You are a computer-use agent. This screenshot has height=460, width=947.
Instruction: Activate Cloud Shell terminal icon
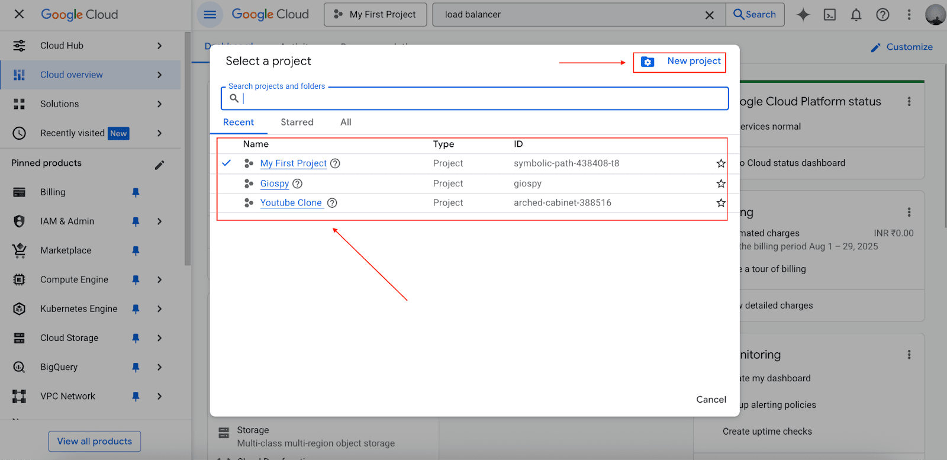[830, 15]
